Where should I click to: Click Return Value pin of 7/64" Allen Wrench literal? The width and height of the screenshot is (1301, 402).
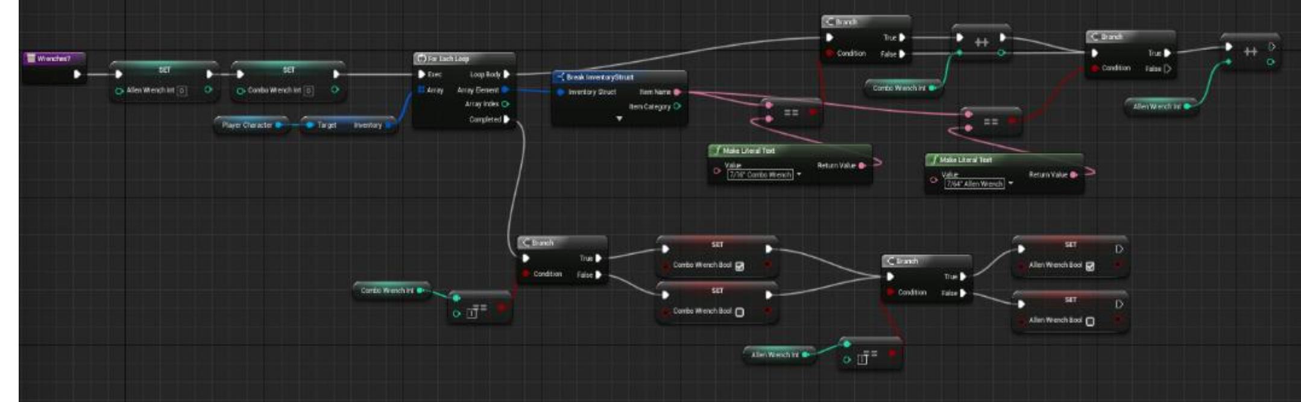pyautogui.click(x=1074, y=175)
